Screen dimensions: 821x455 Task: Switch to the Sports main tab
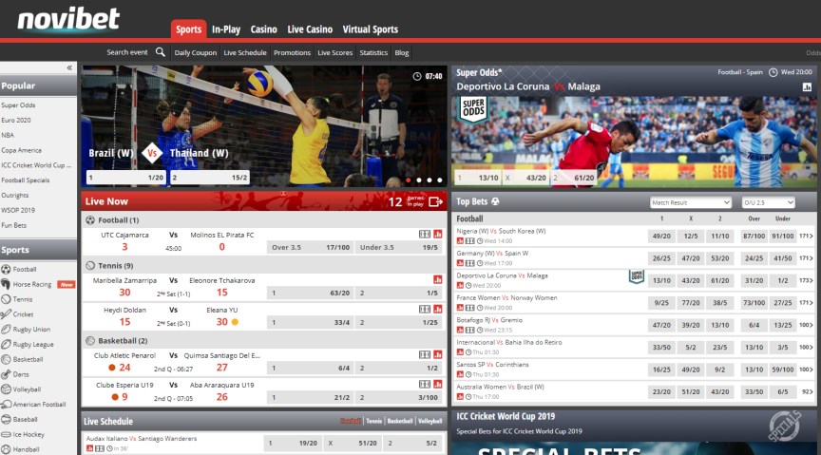coord(188,29)
